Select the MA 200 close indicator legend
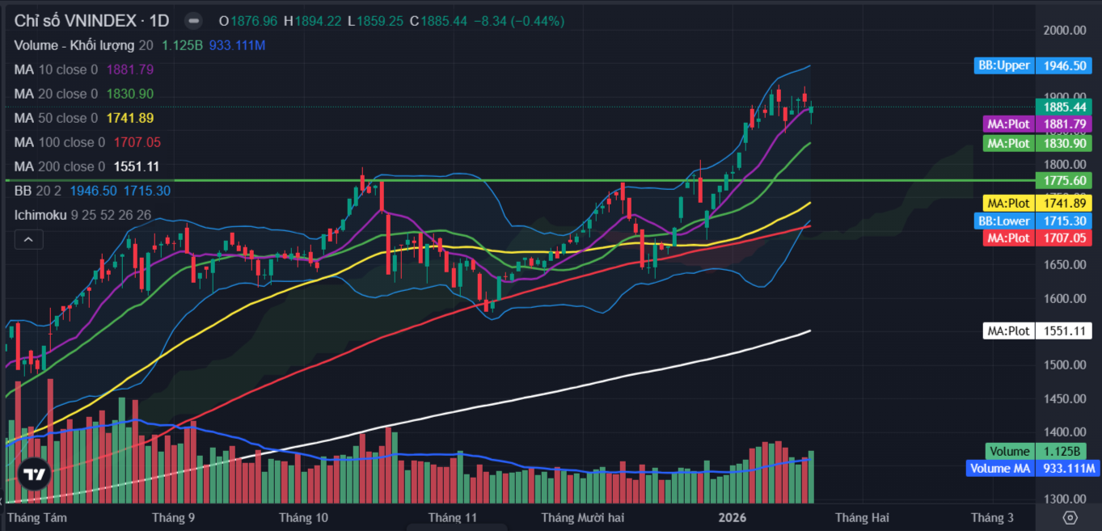 [x=59, y=166]
